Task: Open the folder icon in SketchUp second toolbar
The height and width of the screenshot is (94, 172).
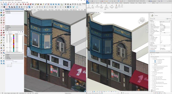Action: pos(2,7)
